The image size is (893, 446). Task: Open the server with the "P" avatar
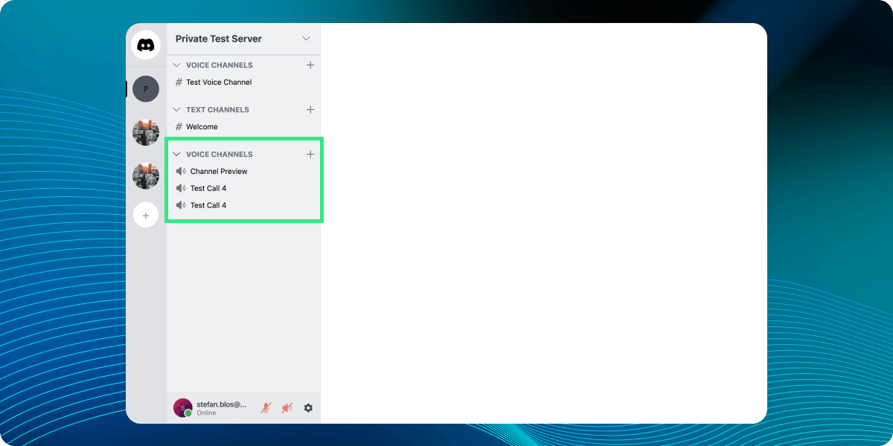pyautogui.click(x=146, y=89)
